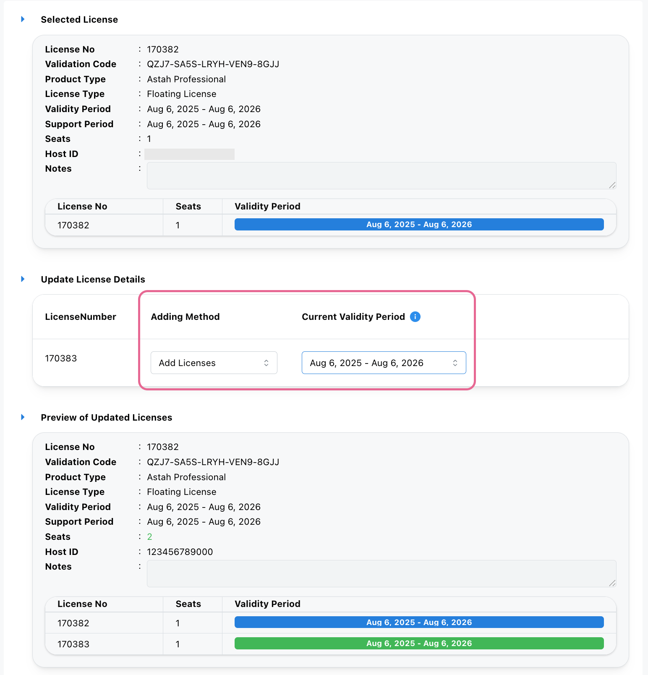Click the LicenseNumber column header
This screenshot has height=675, width=648.
click(81, 317)
